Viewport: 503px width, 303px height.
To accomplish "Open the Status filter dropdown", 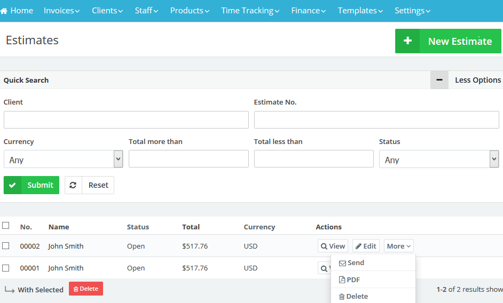I will [x=438, y=160].
